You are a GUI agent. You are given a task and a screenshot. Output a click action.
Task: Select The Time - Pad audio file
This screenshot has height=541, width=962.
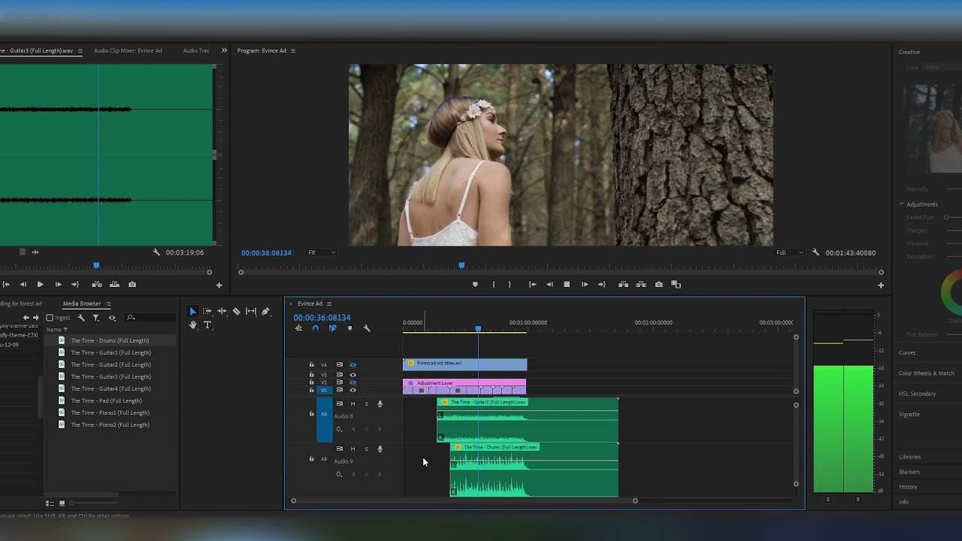click(106, 400)
